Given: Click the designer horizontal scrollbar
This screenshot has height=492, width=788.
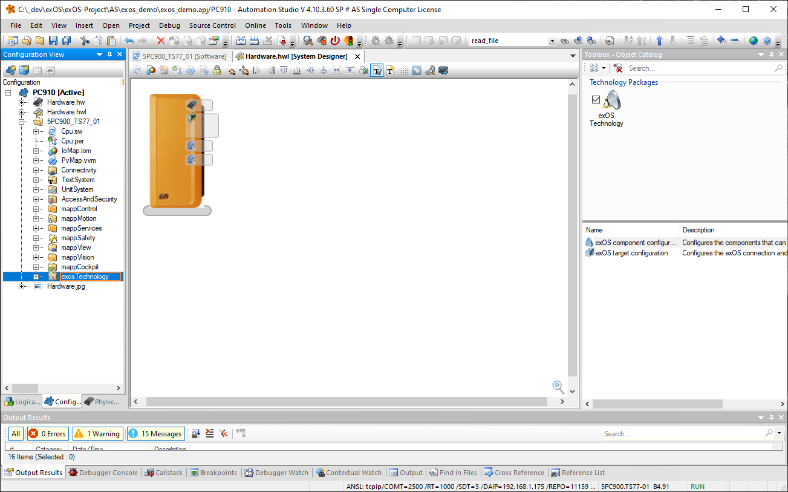Looking at the screenshot, I should (x=347, y=402).
